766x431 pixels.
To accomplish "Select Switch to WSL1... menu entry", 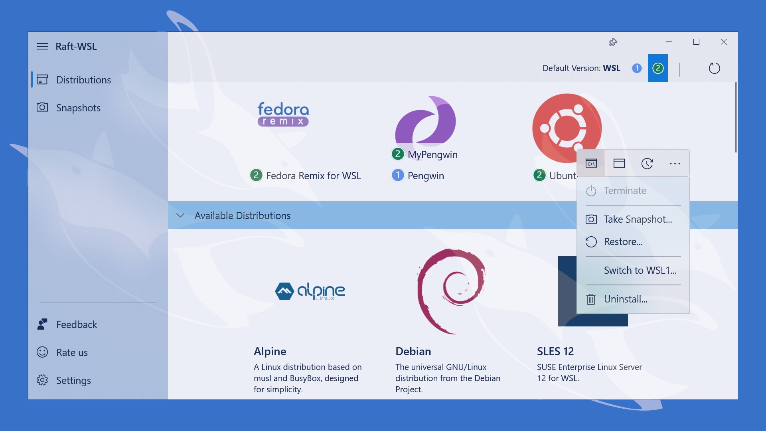I will tap(640, 270).
